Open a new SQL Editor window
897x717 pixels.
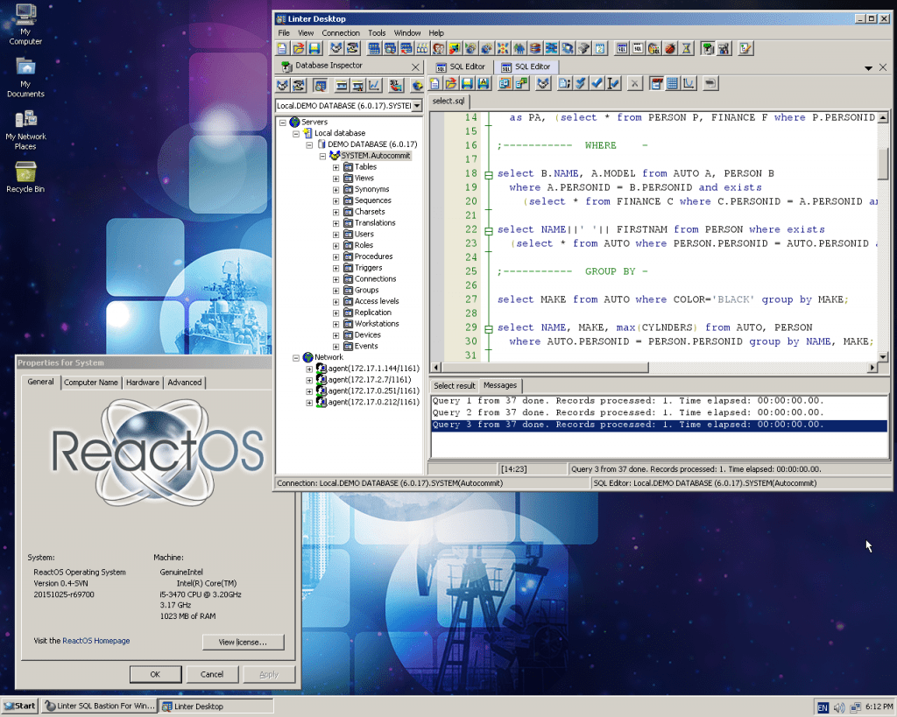pos(621,48)
